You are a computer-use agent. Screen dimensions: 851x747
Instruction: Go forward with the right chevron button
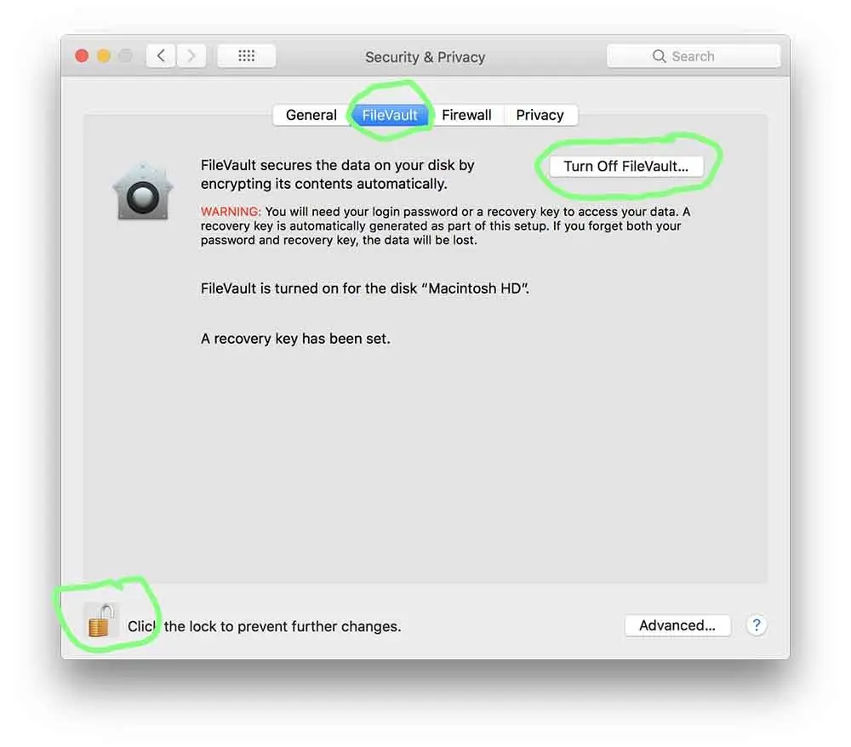pyautogui.click(x=191, y=56)
